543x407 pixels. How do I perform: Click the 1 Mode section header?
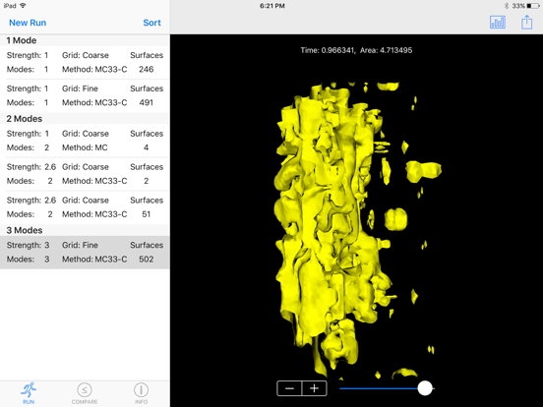pos(85,40)
